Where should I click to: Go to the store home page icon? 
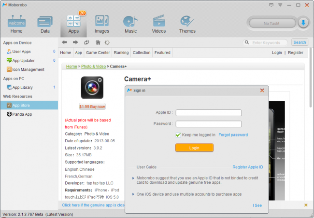point(98,42)
